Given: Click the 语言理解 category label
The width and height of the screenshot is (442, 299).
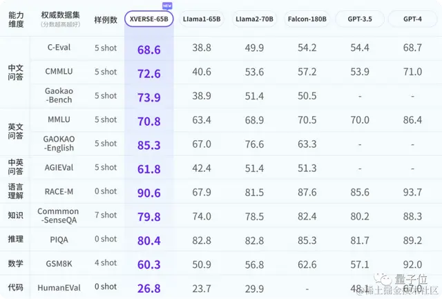Looking at the screenshot, I should [15, 191].
